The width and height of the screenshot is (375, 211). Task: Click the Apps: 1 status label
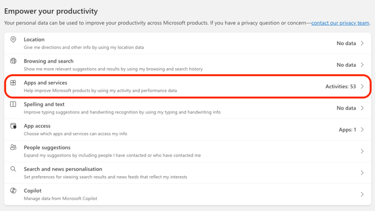pyautogui.click(x=347, y=130)
